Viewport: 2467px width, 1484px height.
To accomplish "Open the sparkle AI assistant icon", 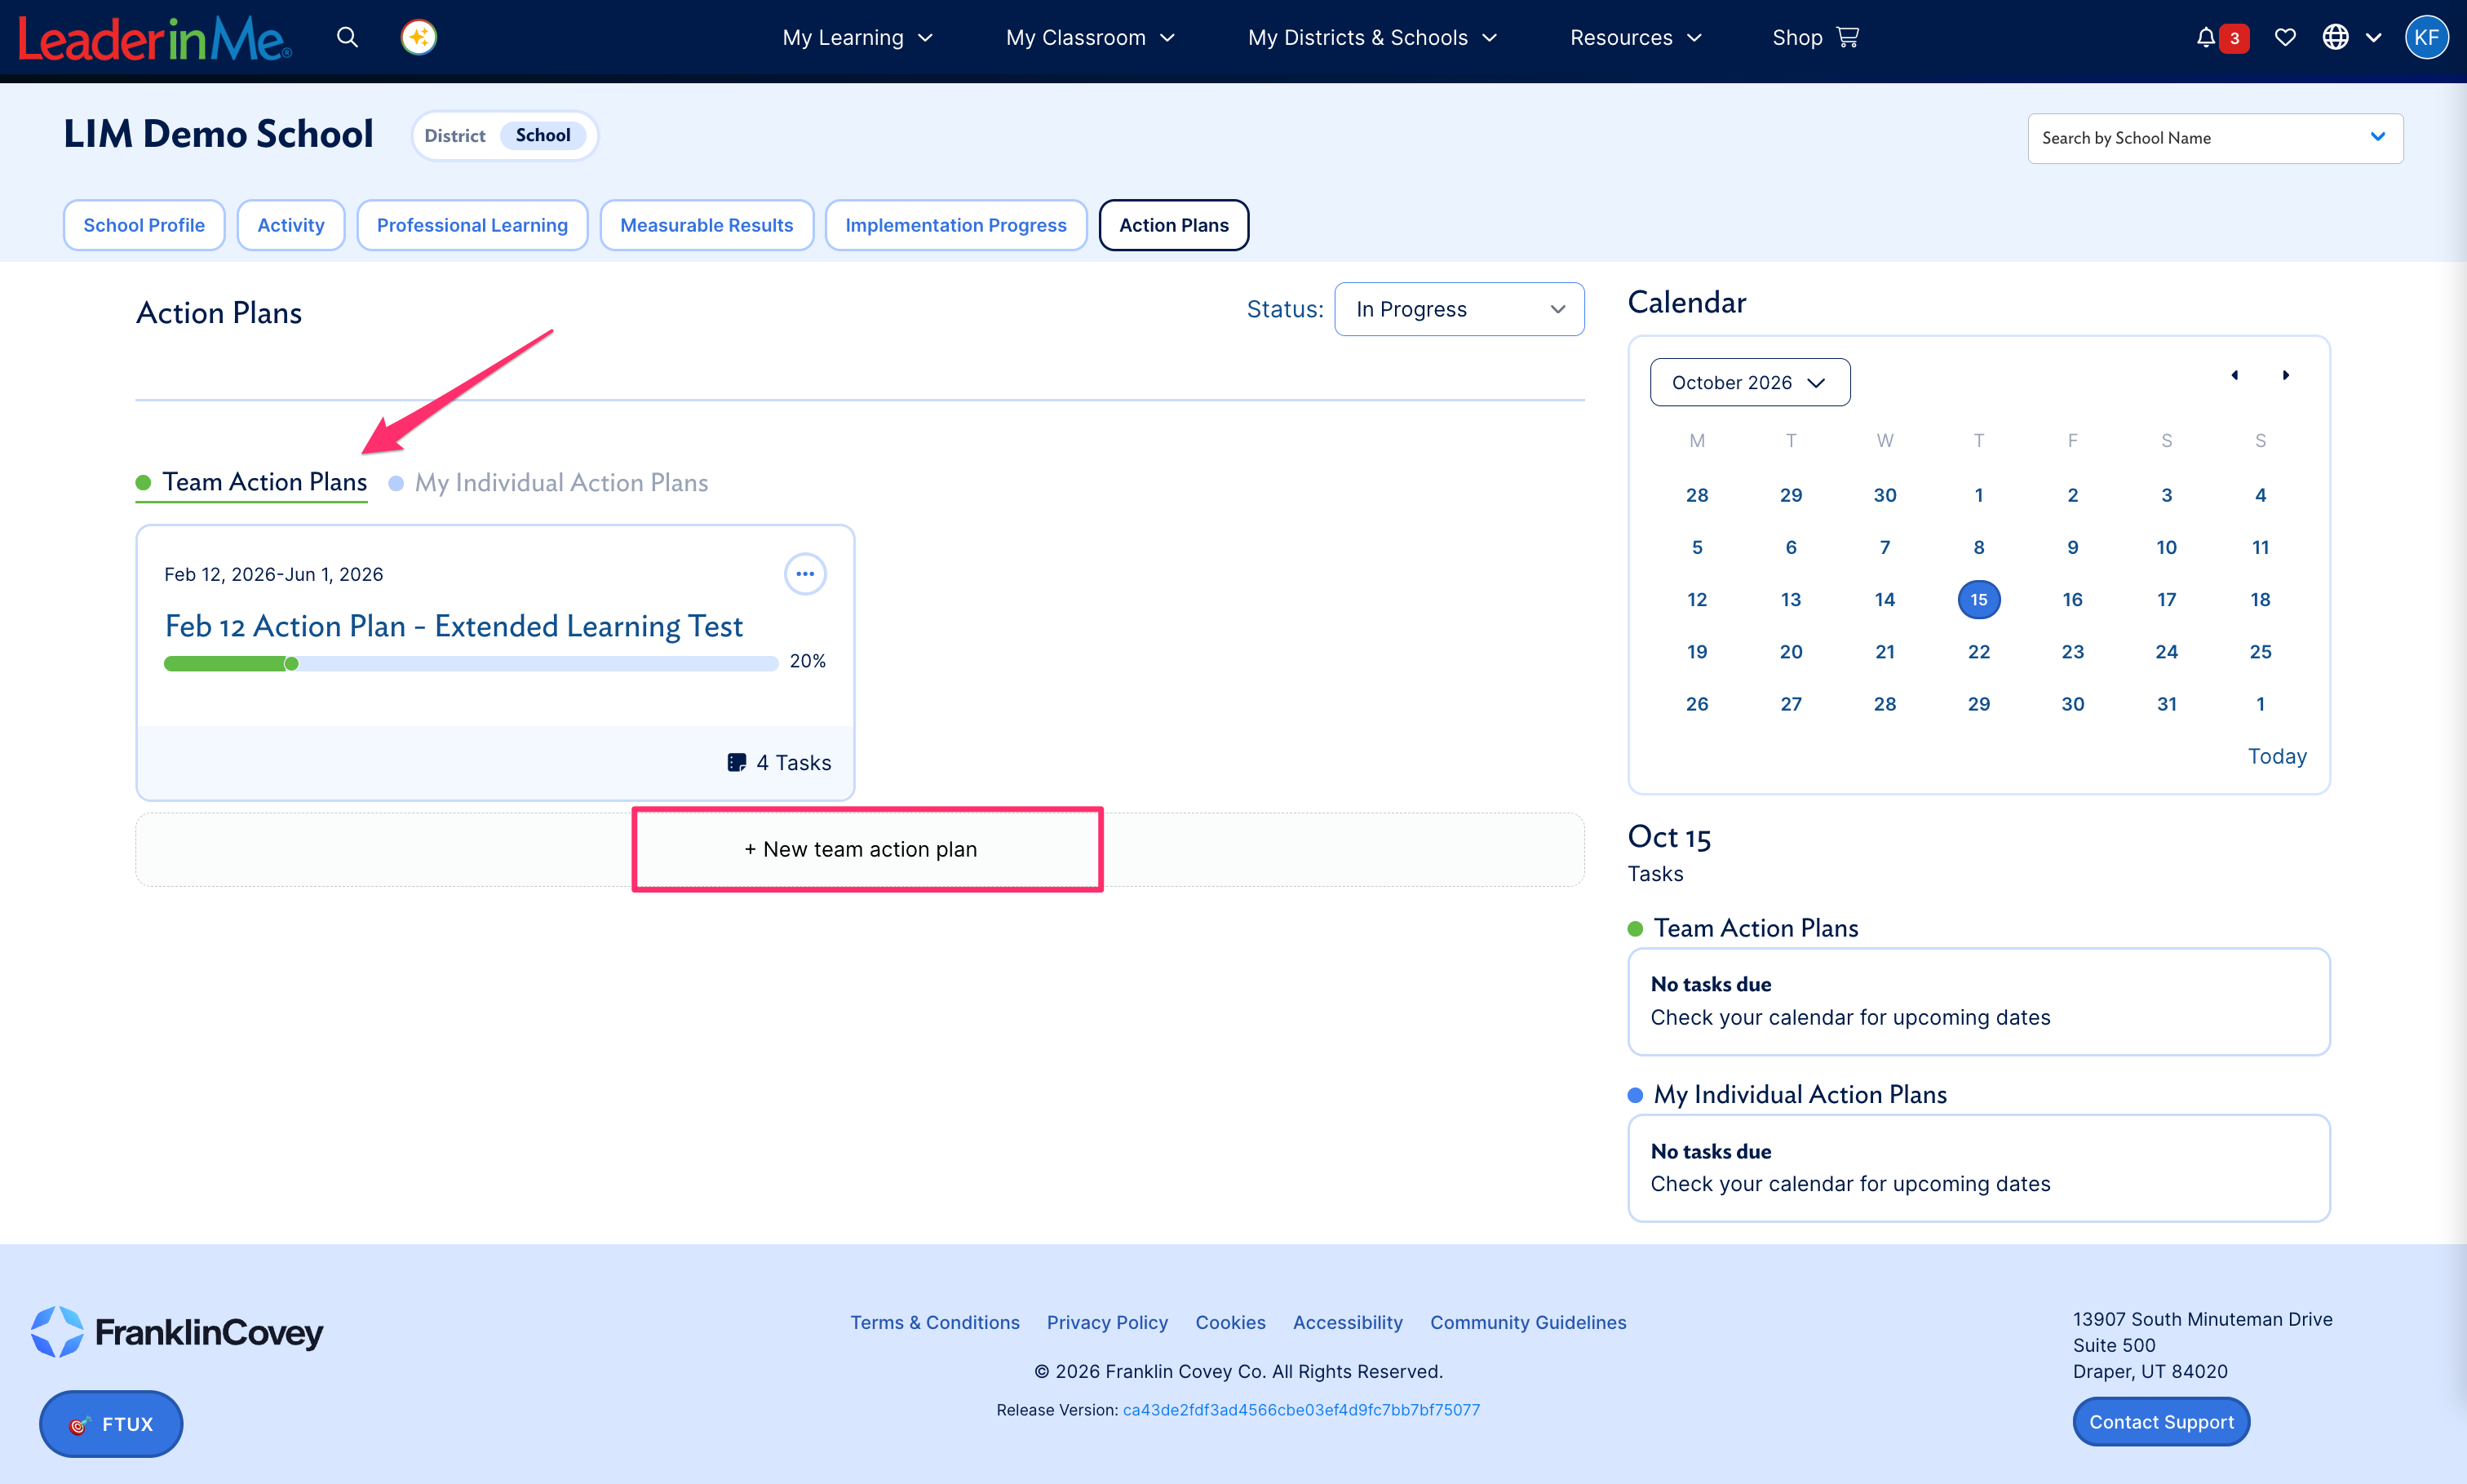I will click(418, 37).
